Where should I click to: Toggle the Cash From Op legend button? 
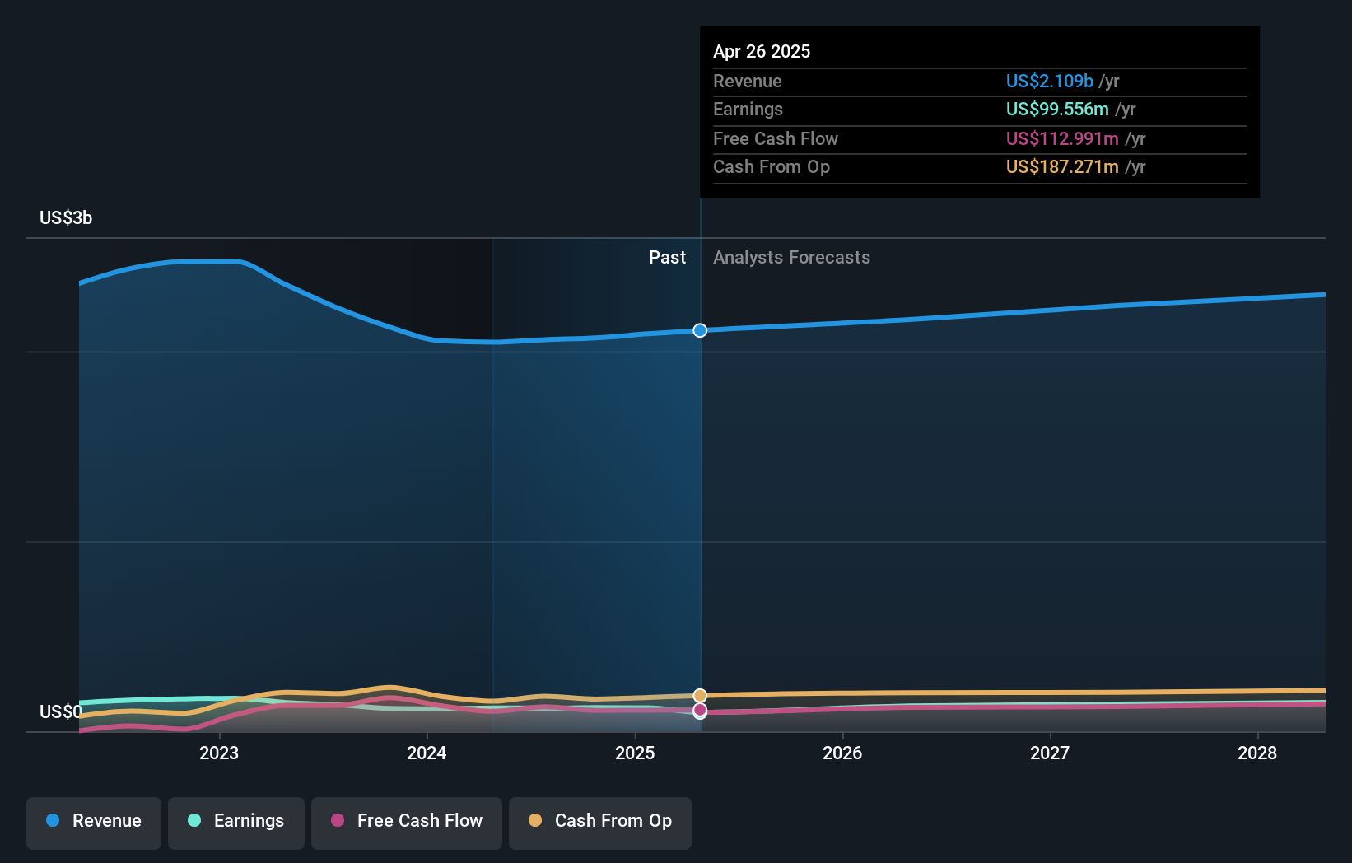[x=600, y=823]
